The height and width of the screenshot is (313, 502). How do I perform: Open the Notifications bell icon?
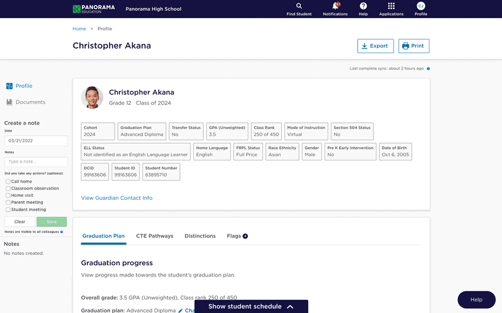pos(335,6)
